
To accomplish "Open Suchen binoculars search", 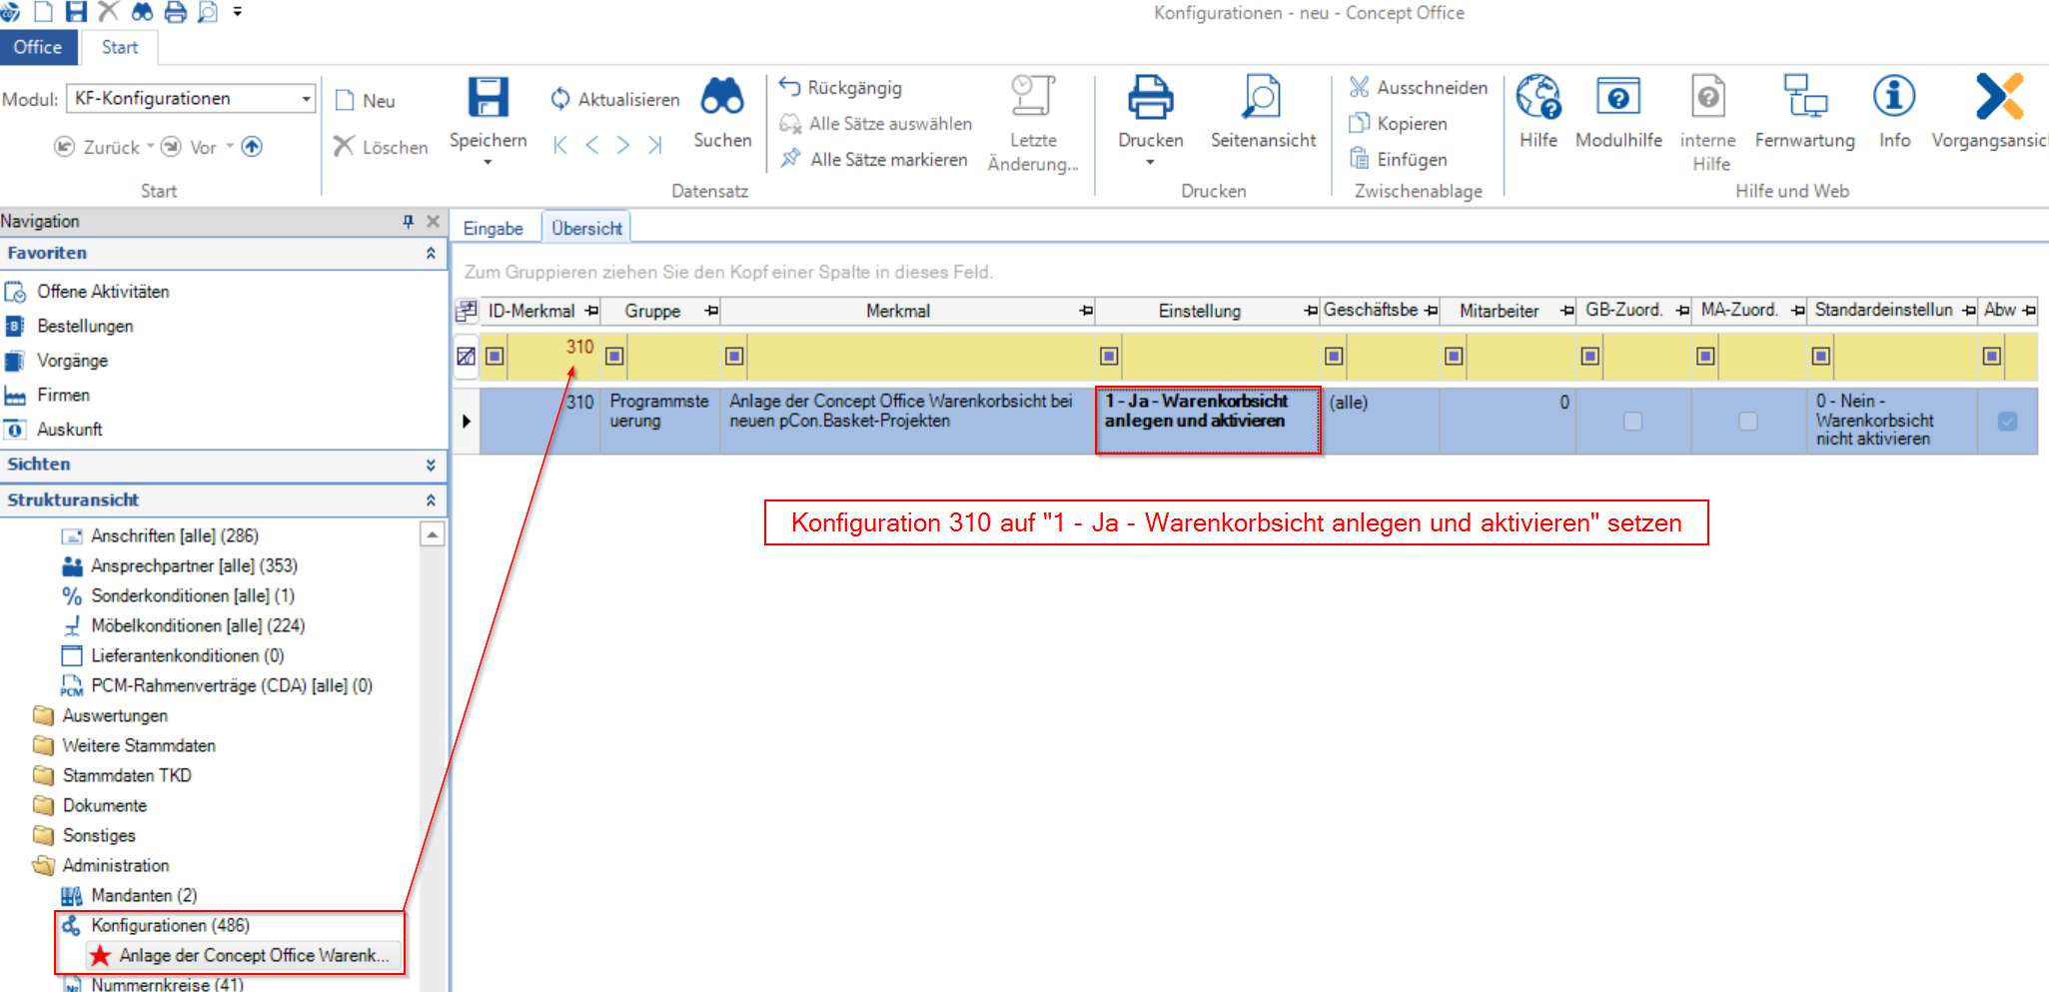I will pos(722,97).
